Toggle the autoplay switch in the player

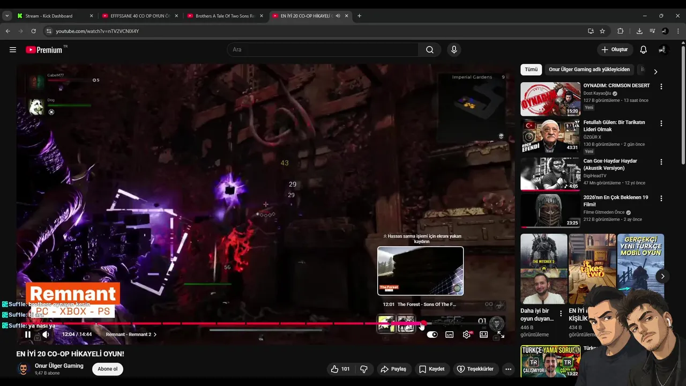click(x=432, y=335)
